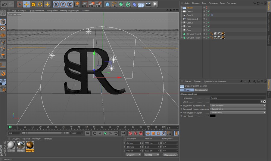Click the Scale tool icon
271x161 pixels.
click(x=33, y=4)
